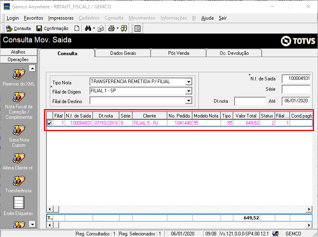Click the Operações panel up arrow
The image size is (318, 237).
click(x=32, y=68)
